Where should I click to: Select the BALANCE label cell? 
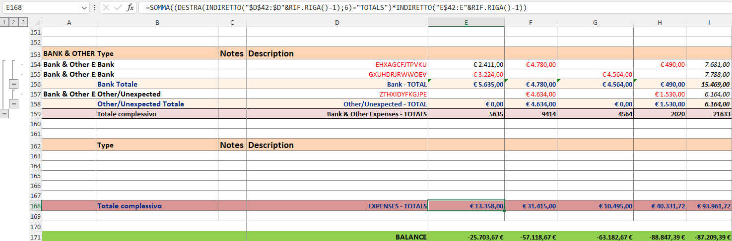click(337, 237)
